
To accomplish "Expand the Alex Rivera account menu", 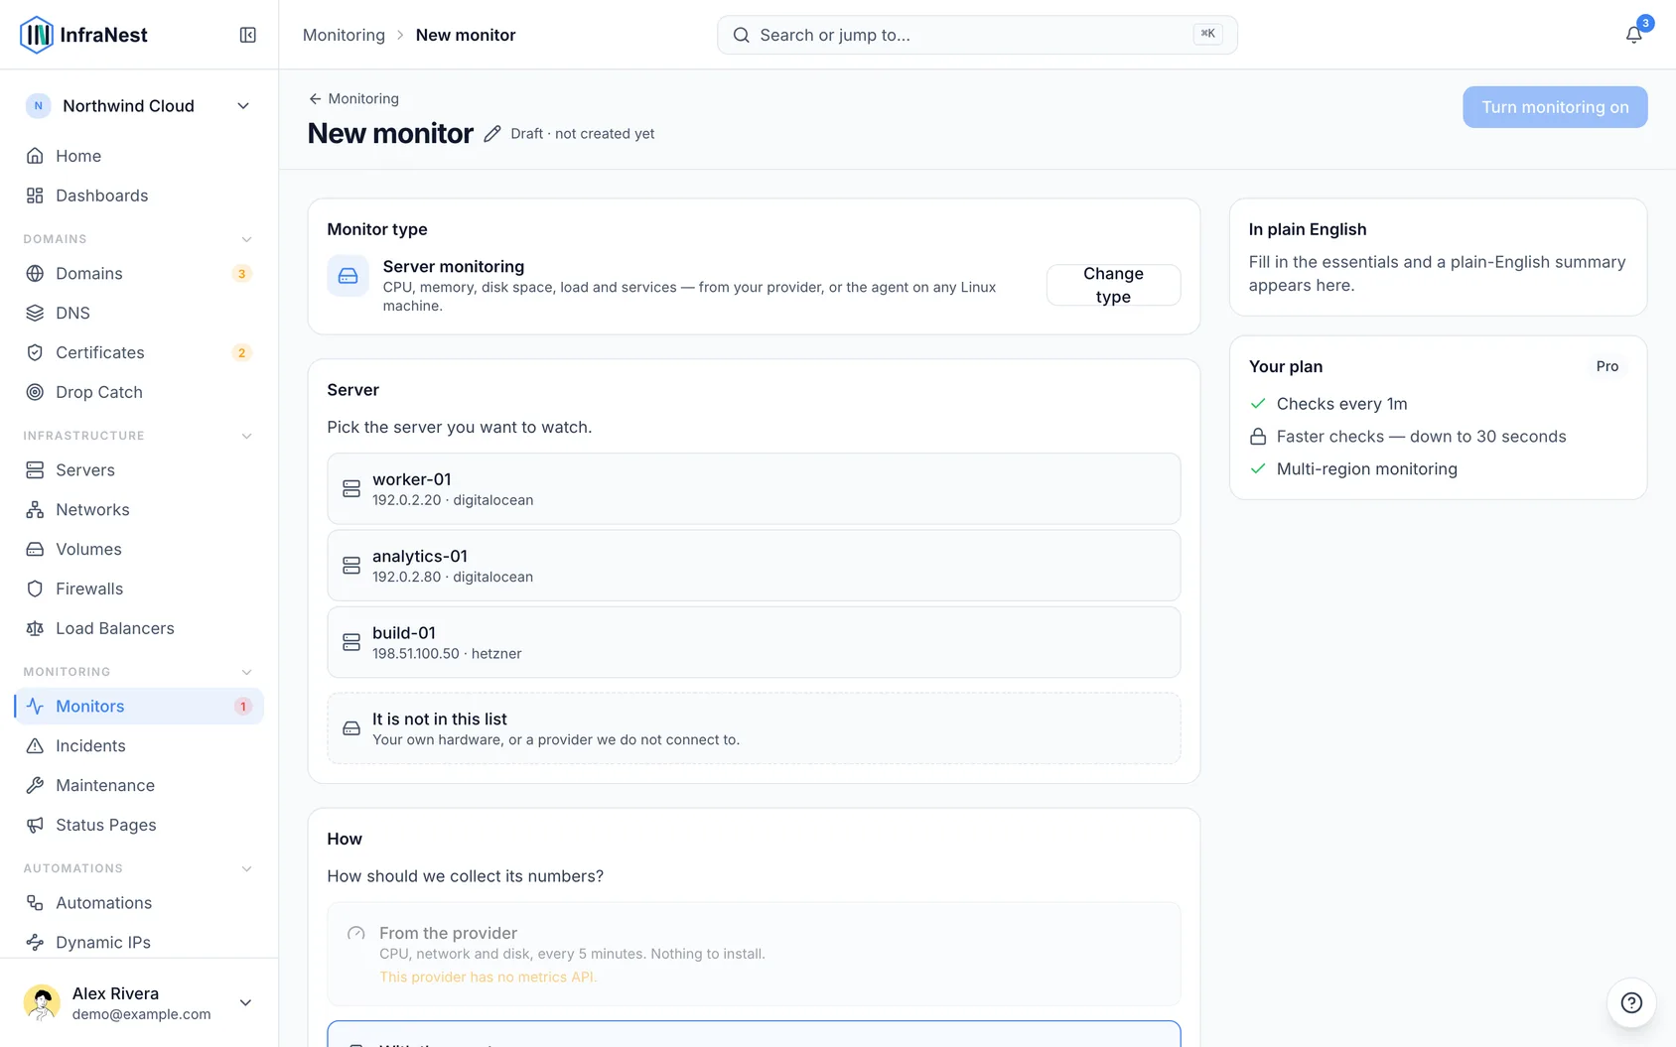I will pyautogui.click(x=139, y=1002).
